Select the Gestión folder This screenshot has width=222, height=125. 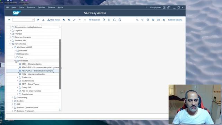click(20, 101)
